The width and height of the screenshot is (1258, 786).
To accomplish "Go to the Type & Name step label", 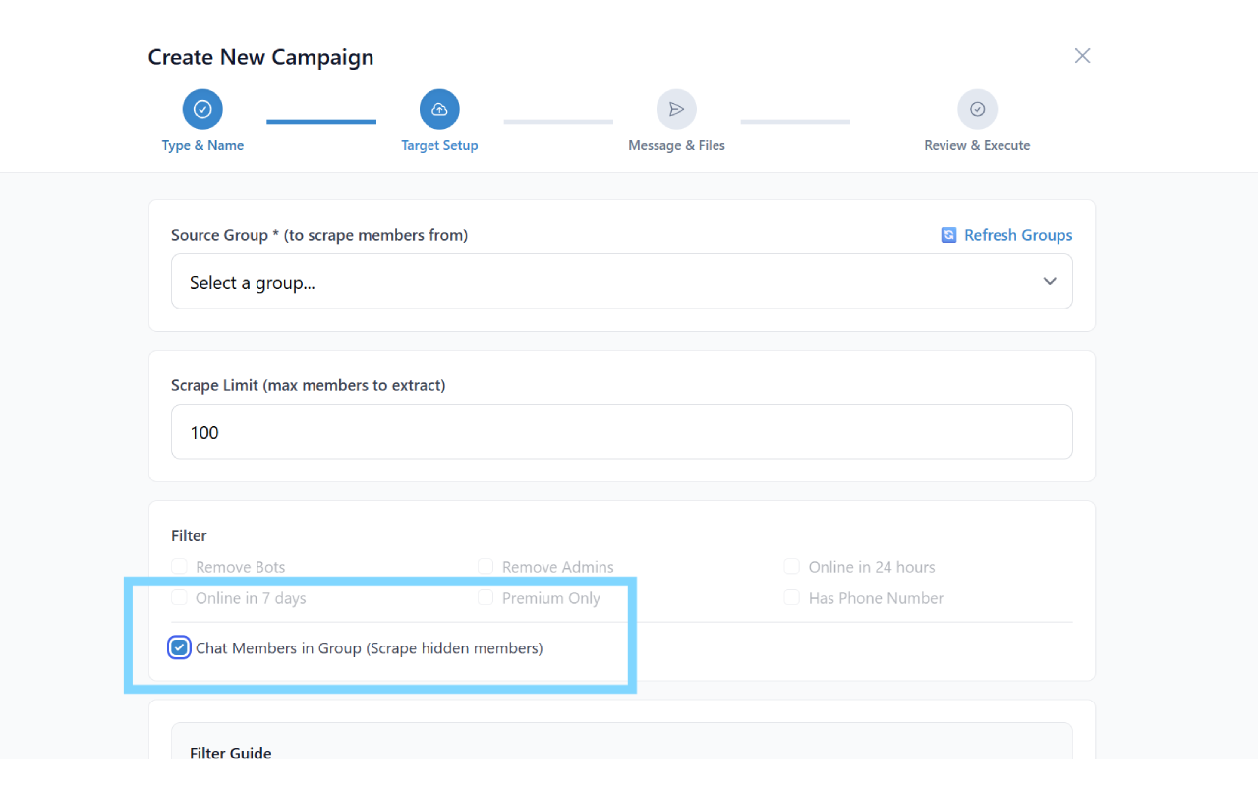I will click(x=202, y=145).
